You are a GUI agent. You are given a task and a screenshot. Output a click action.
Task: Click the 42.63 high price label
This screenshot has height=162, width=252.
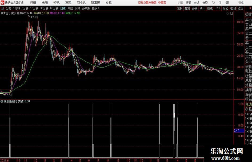[x=34, y=17]
